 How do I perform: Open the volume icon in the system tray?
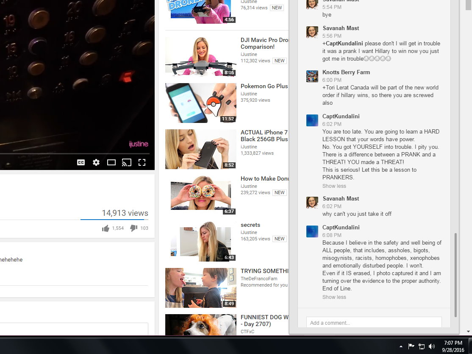click(x=432, y=346)
